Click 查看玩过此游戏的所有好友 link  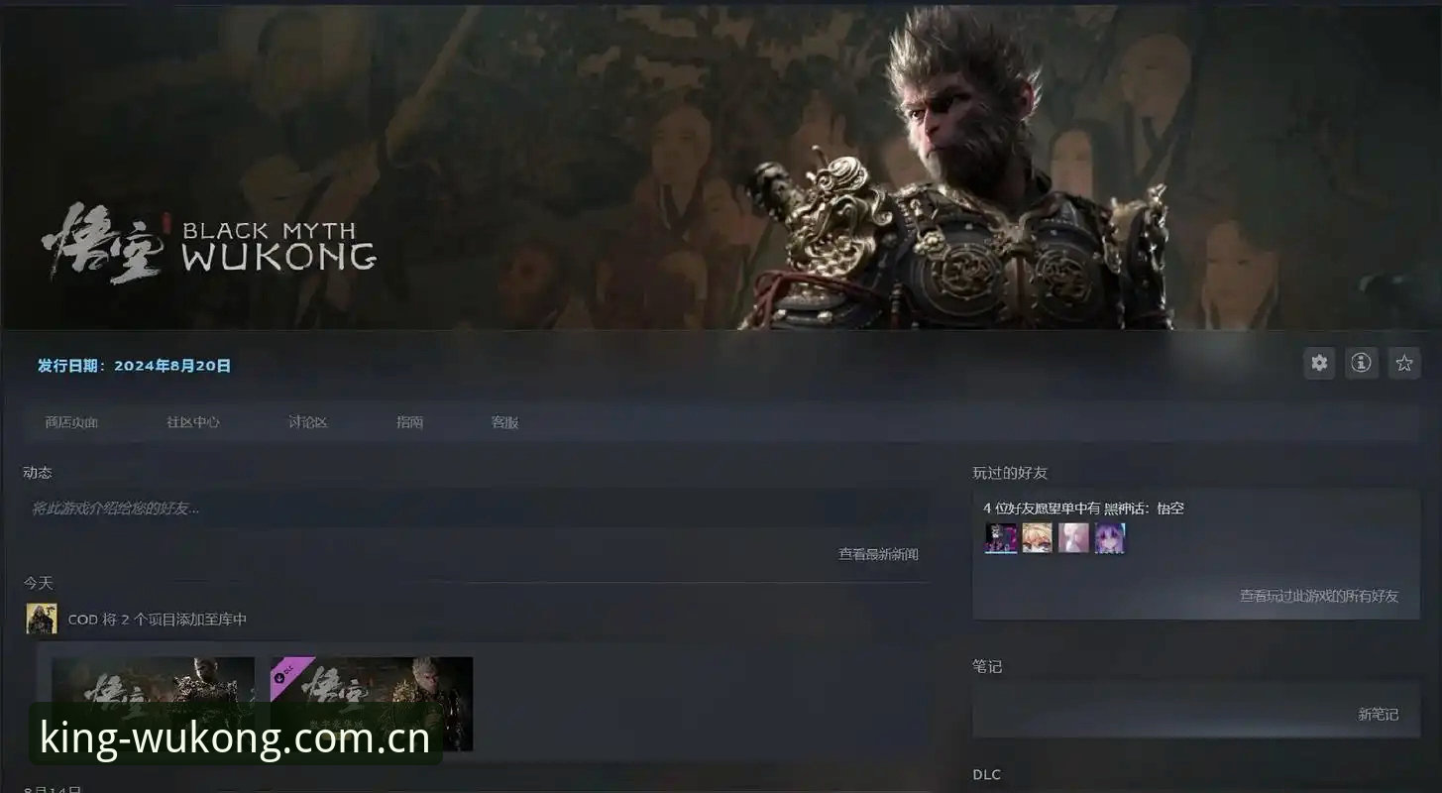click(1319, 596)
